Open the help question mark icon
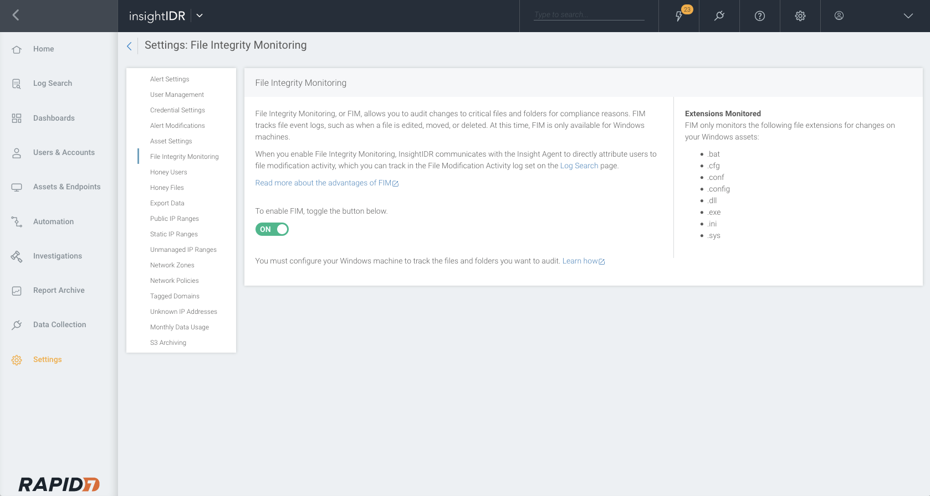This screenshot has height=496, width=930. tap(760, 16)
